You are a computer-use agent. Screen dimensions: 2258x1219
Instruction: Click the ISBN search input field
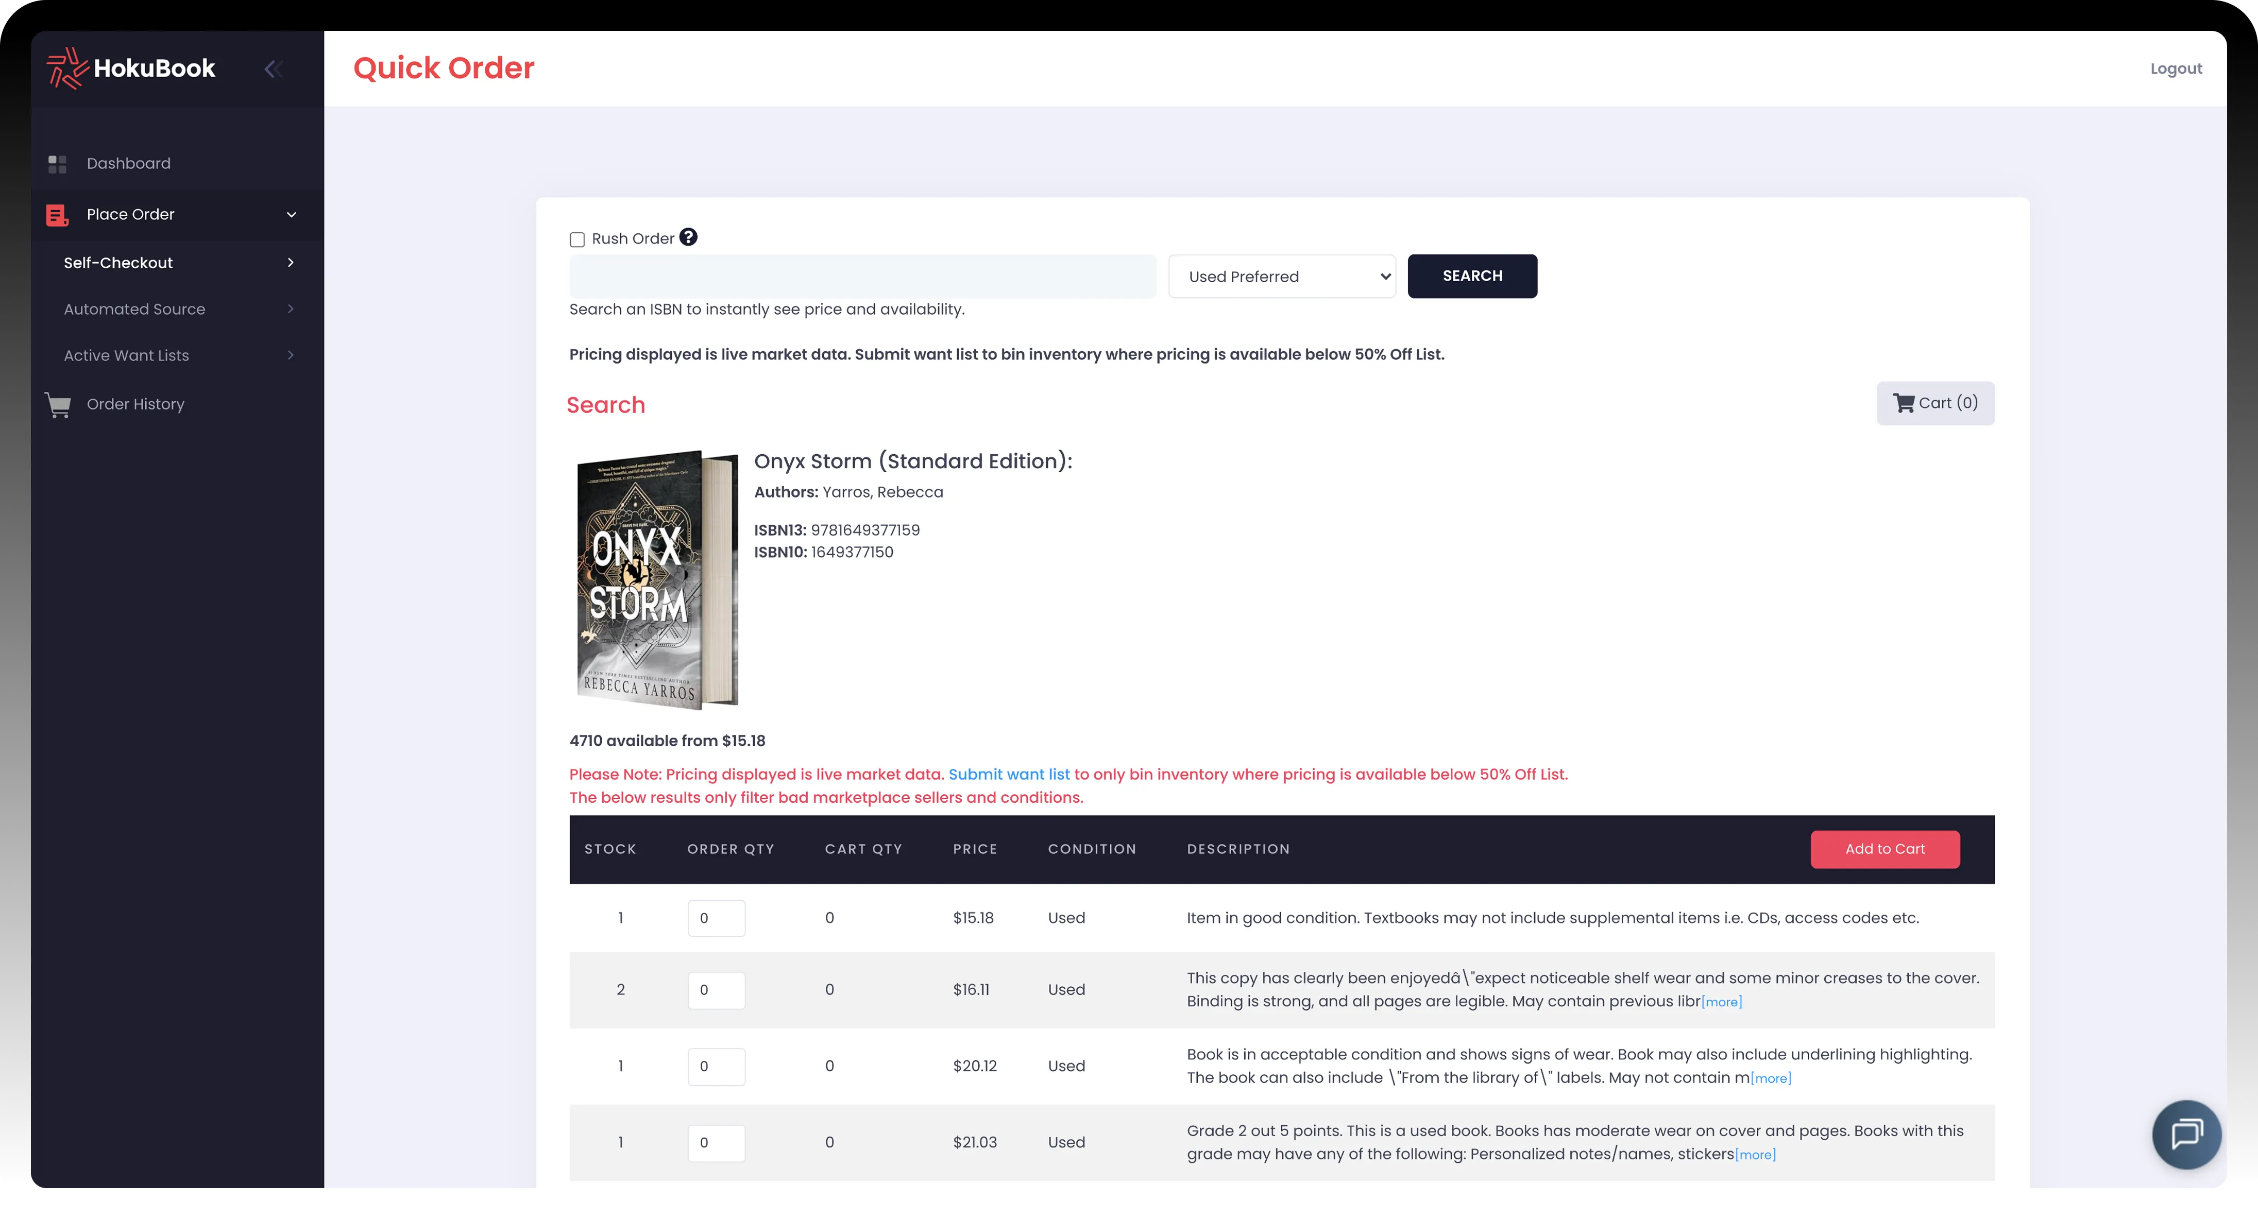(x=862, y=277)
